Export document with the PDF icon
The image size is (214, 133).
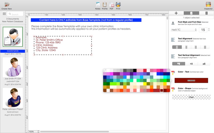pyautogui.click(x=112, y=5)
